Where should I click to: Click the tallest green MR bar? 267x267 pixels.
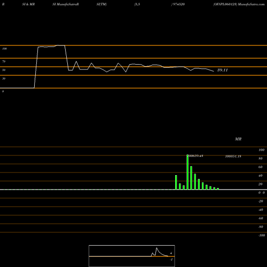(x=187, y=172)
